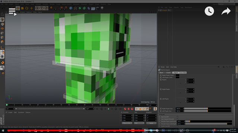Viewport: 238px width, 133px height.
Task: Select the Creeper object in Object Manager
Action: pyautogui.click(x=164, y=10)
